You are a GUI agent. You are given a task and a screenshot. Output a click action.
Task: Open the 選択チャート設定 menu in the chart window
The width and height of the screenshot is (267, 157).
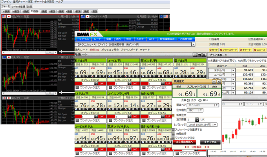[23, 2]
